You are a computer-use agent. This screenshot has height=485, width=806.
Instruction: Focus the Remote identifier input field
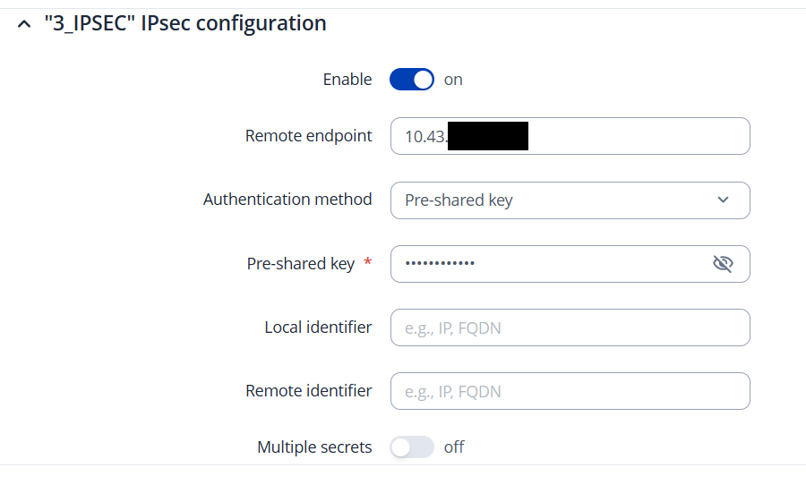(570, 391)
